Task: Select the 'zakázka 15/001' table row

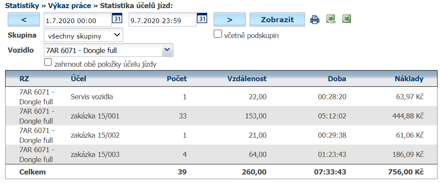Action: [x=95, y=116]
